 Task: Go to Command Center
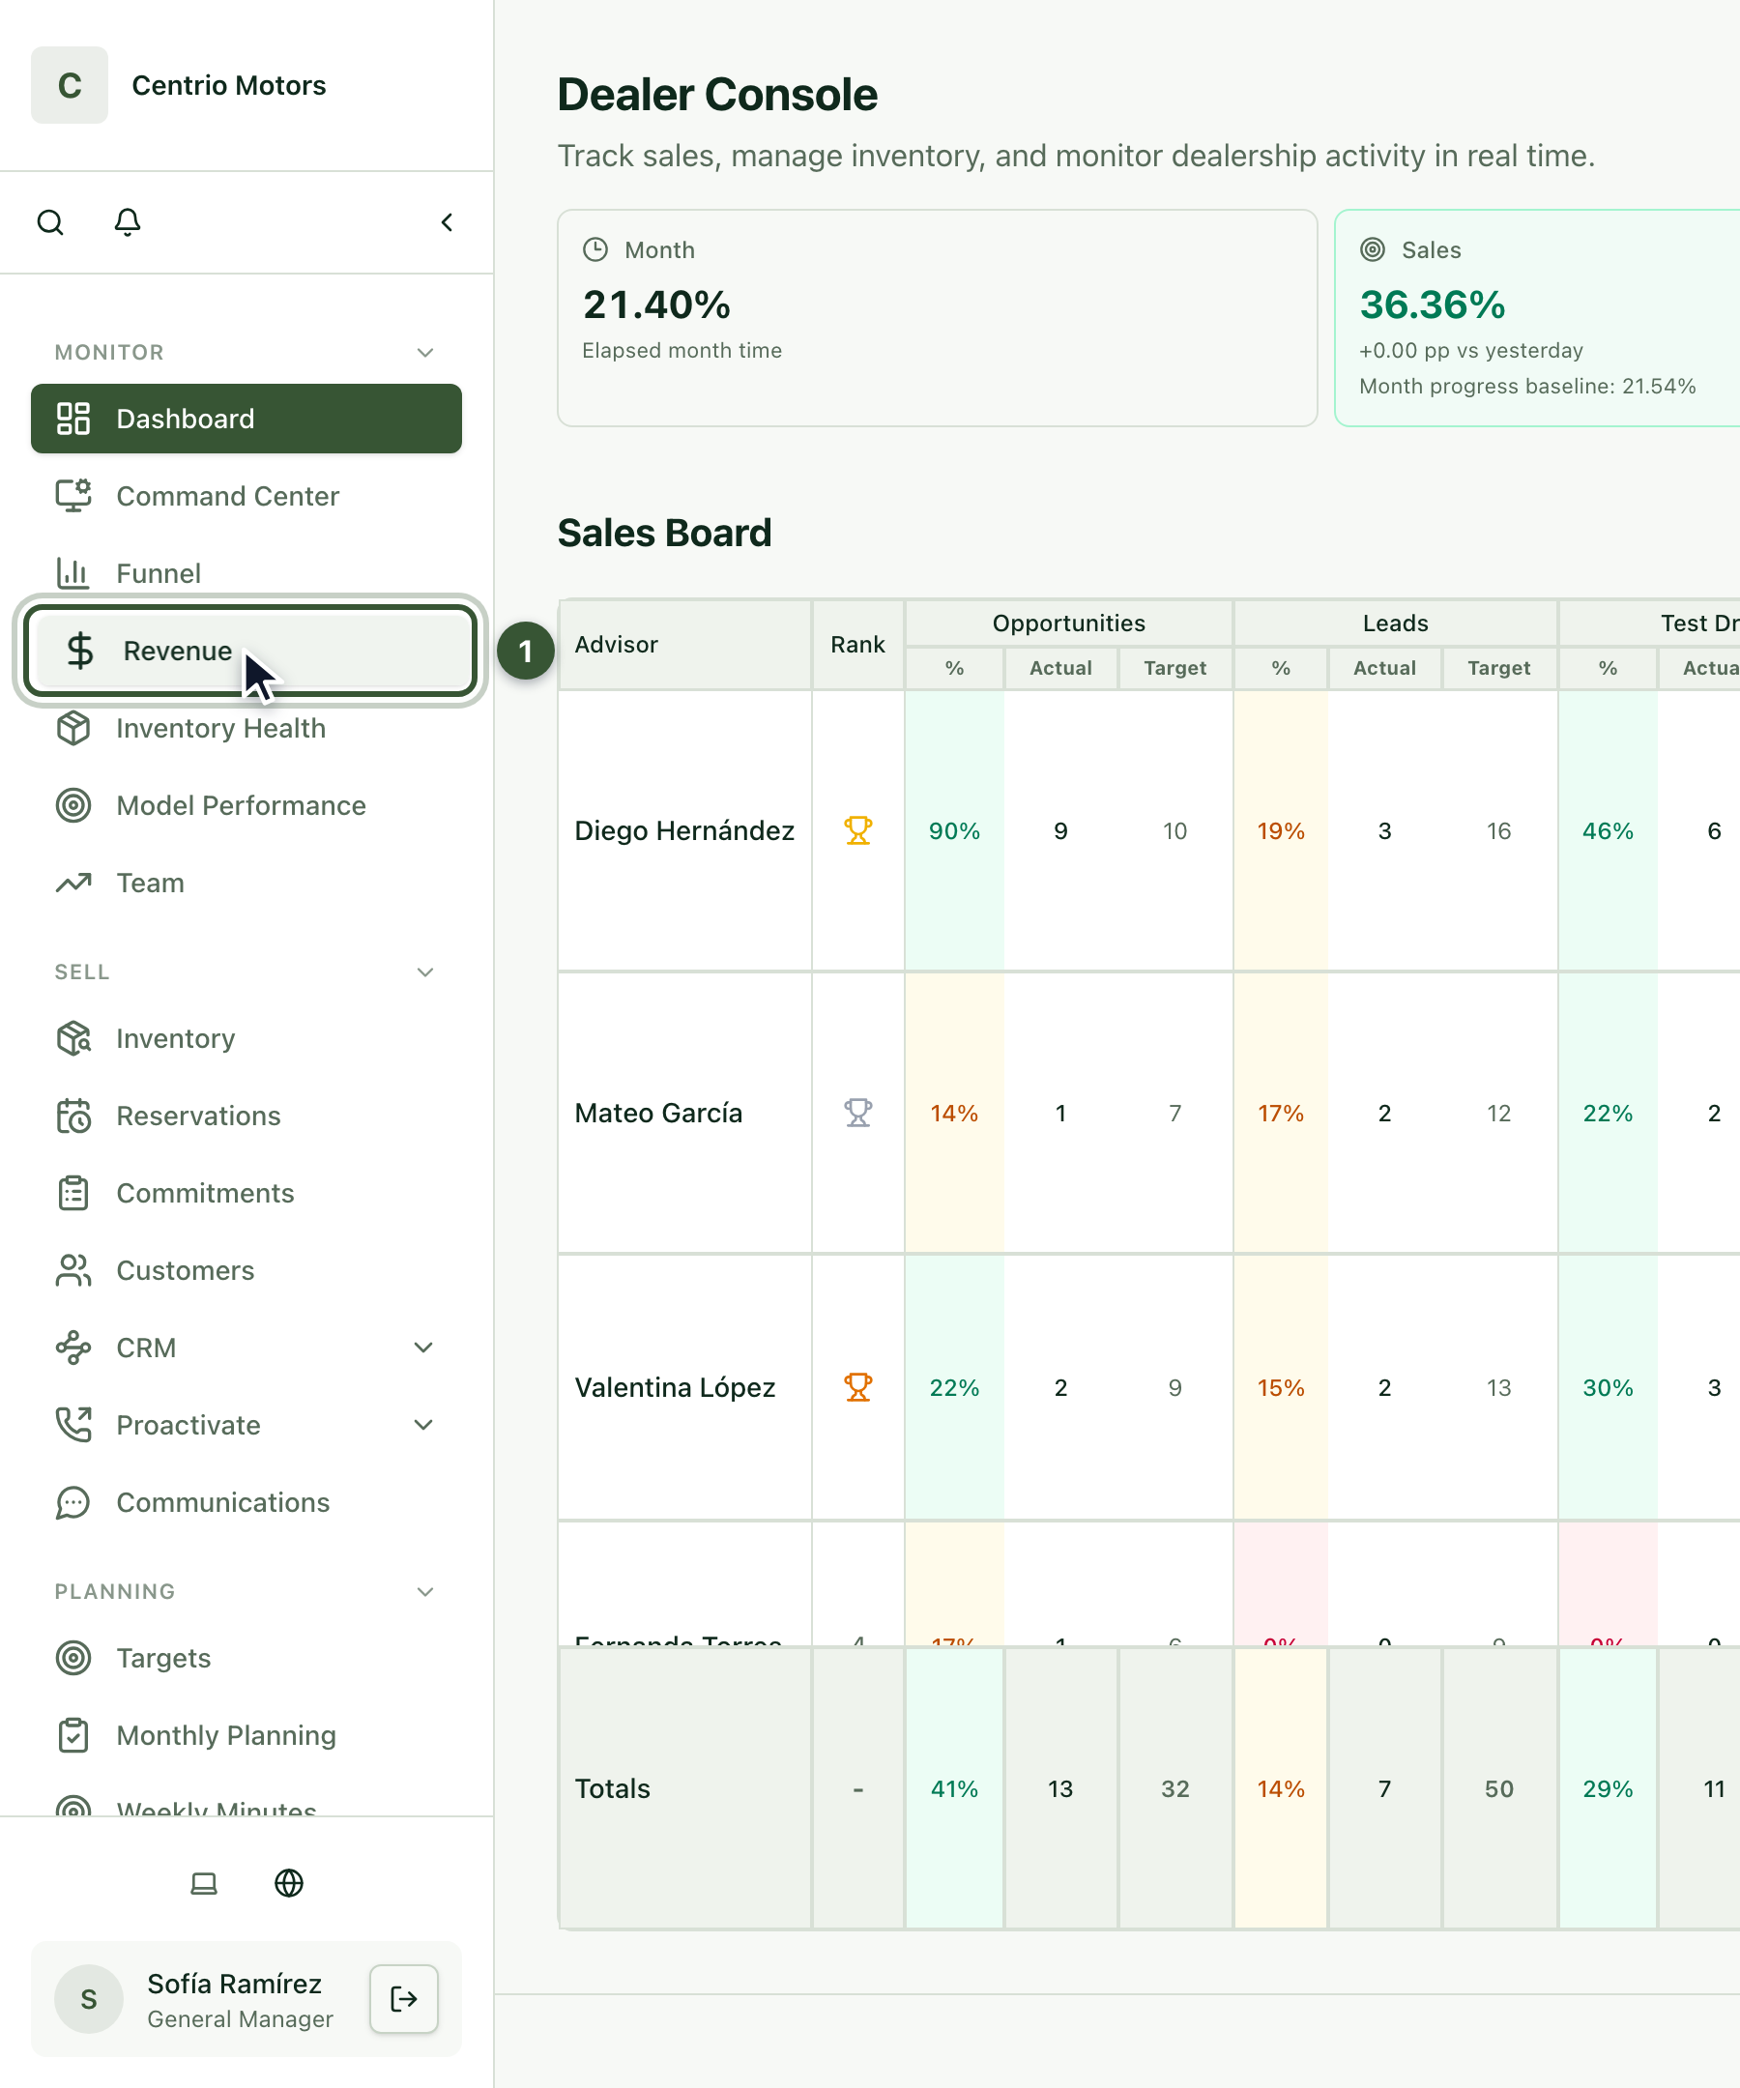(x=246, y=496)
